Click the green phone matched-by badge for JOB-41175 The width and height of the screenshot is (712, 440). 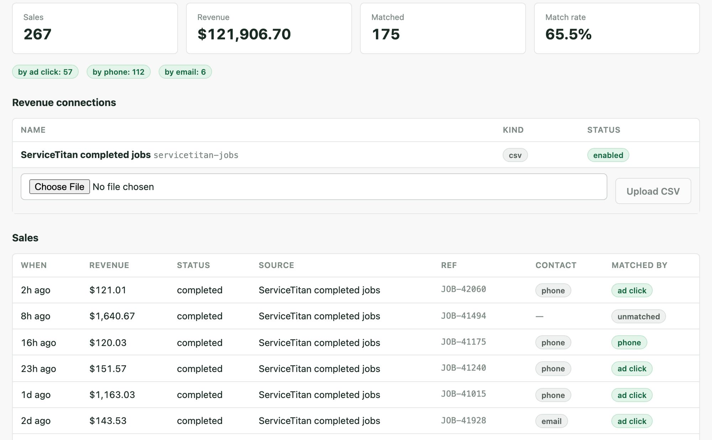click(629, 342)
